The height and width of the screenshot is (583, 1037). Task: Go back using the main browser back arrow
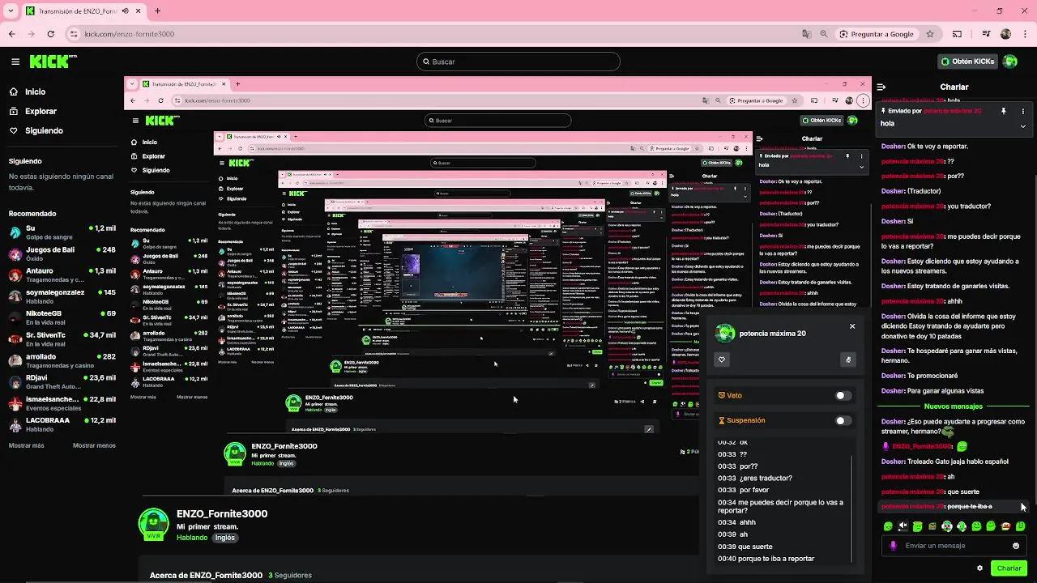coord(12,34)
